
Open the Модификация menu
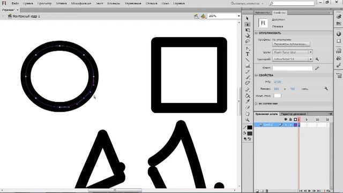pos(81,4)
